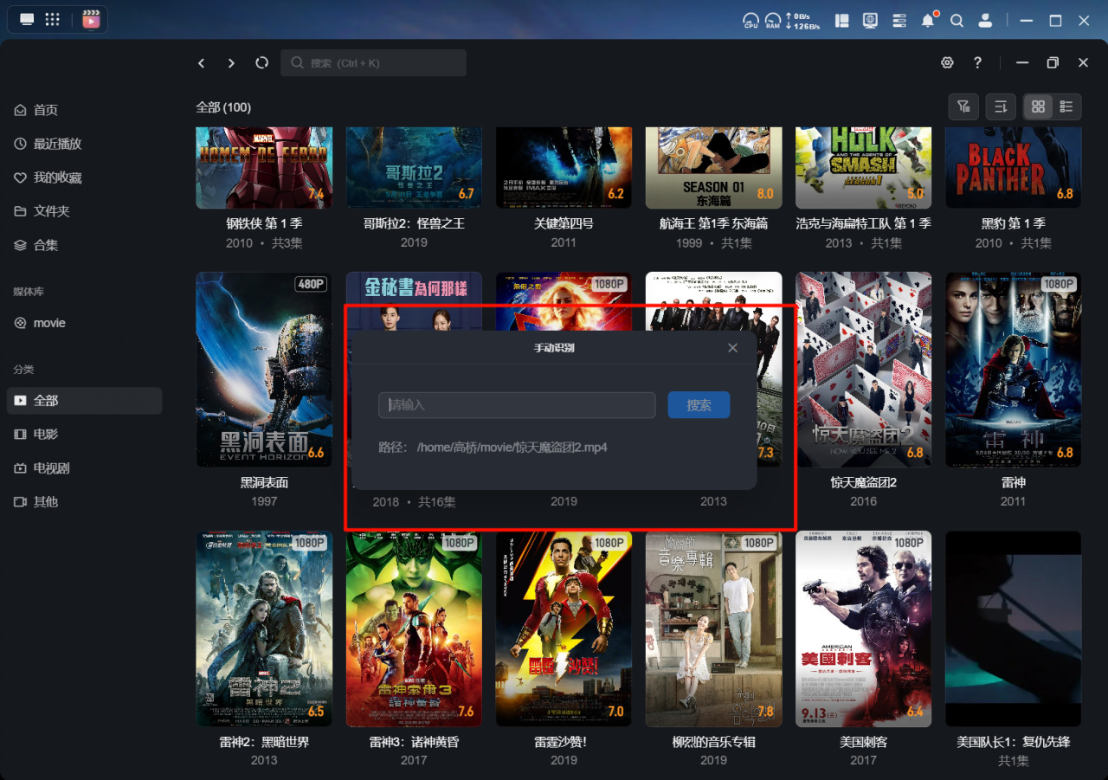Screen dimensions: 1108x780
Task: Click the title 美国刺客
Action: (x=863, y=742)
